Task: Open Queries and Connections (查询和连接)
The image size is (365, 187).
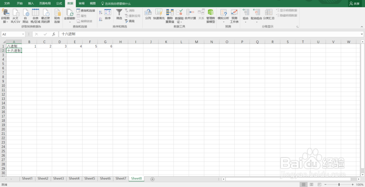Action: pyautogui.click(x=86, y=11)
